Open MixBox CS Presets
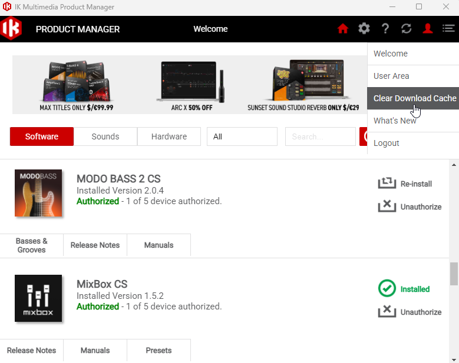459x363 pixels. click(x=158, y=351)
